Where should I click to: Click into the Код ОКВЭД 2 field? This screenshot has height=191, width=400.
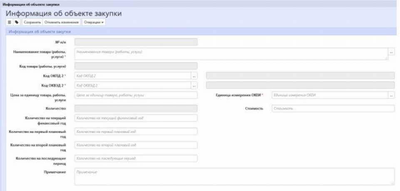[x=132, y=85]
